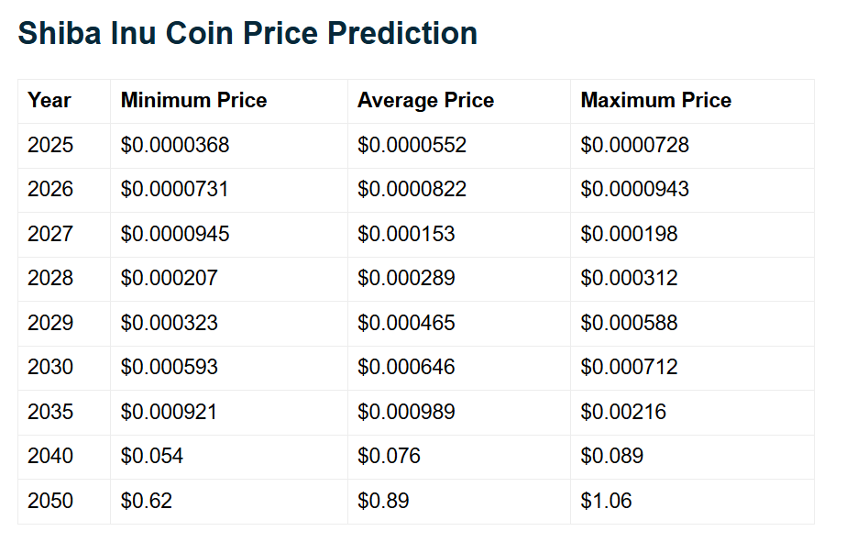Select the 2027 average price $0.000153
This screenshot has width=868, height=542.
click(x=406, y=234)
